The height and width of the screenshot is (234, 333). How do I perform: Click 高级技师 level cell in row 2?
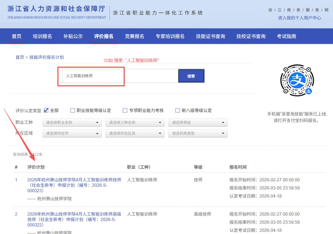(202, 214)
